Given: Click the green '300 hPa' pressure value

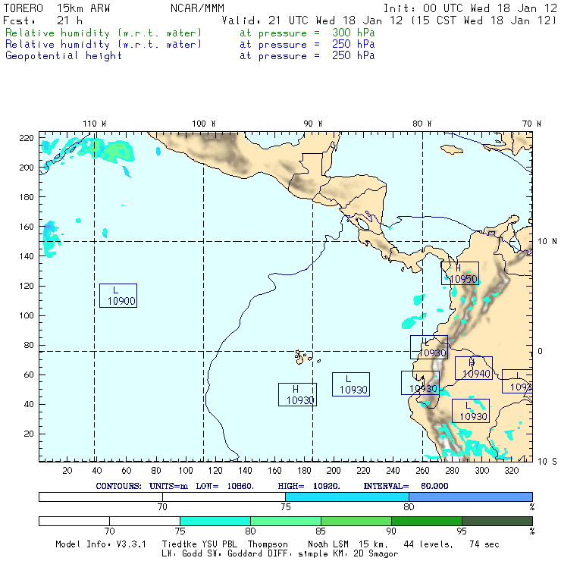Looking at the screenshot, I should (x=353, y=33).
